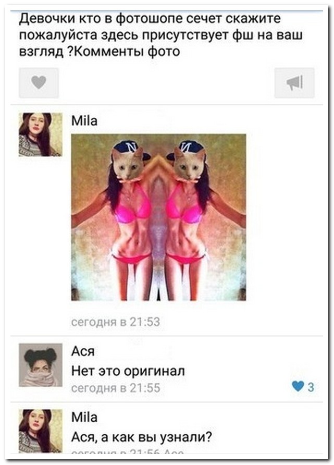Click the timestamp сегодня в 21:55
The image size is (334, 465).
coord(116,388)
